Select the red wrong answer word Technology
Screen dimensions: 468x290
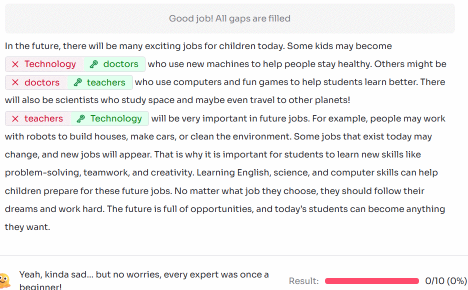tap(50, 64)
